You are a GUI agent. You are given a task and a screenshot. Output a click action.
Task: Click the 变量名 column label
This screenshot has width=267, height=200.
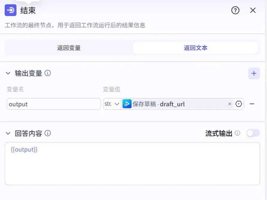[15, 89]
